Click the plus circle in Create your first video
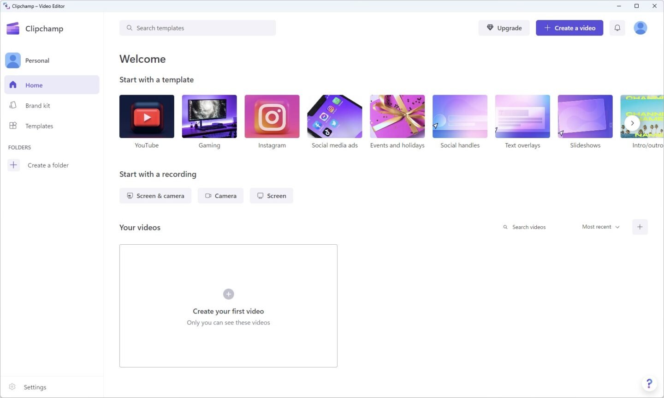This screenshot has height=398, width=664. (228, 294)
